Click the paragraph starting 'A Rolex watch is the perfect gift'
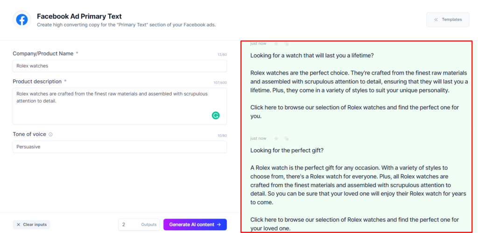The image size is (478, 233). [x=358, y=185]
